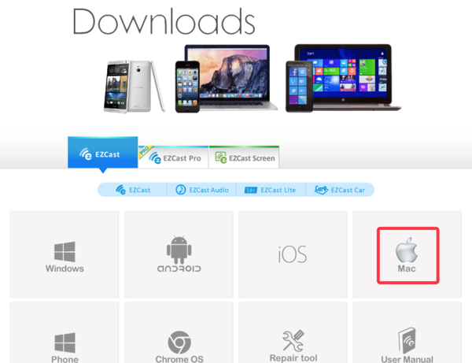This screenshot has height=363, width=472.
Task: Click the MacBook laptop image
Action: click(x=230, y=77)
